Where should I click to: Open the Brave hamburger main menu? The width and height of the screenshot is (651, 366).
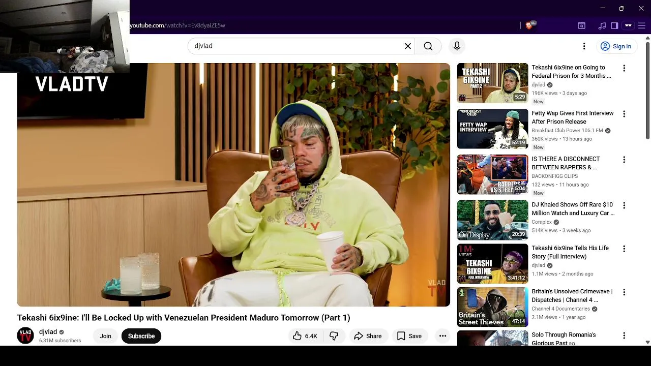[x=642, y=25]
